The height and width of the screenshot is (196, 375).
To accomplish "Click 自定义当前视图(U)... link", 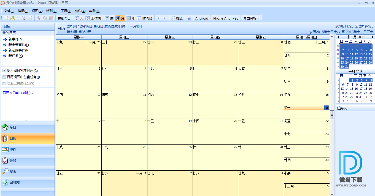I will pos(18,93).
